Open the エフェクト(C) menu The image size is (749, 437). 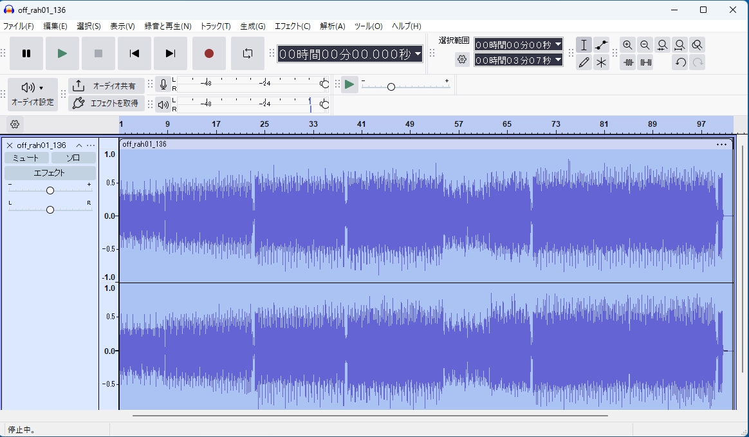(x=292, y=26)
